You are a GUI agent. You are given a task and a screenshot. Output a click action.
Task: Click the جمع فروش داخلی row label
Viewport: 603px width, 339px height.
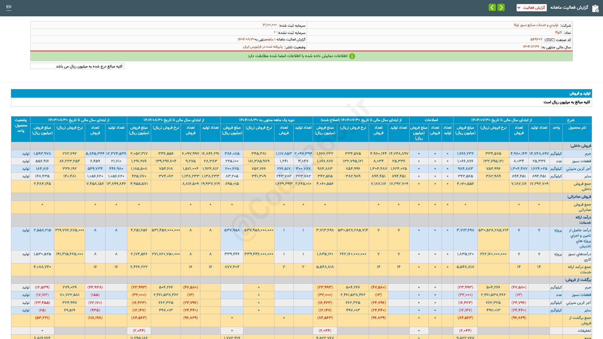click(582, 186)
